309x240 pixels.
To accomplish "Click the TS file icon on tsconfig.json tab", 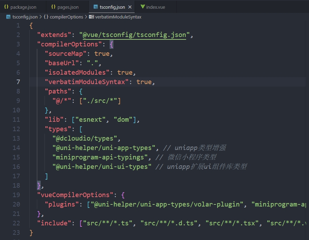I will click(95, 7).
